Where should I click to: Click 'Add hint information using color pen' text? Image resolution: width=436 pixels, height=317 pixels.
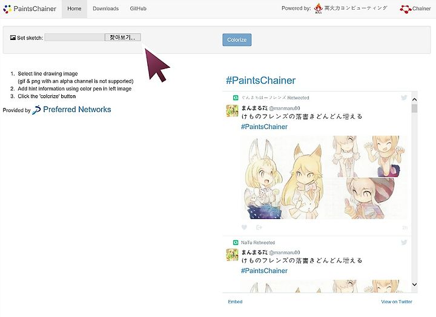coord(74,88)
